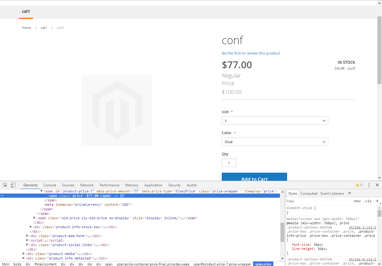Click the $77.00 product price
382x266 pixels.
tap(237, 65)
